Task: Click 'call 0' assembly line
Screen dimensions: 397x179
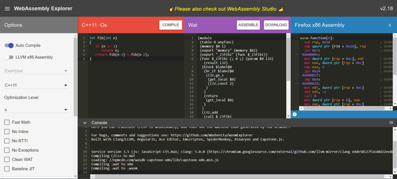Action: (x=310, y=96)
